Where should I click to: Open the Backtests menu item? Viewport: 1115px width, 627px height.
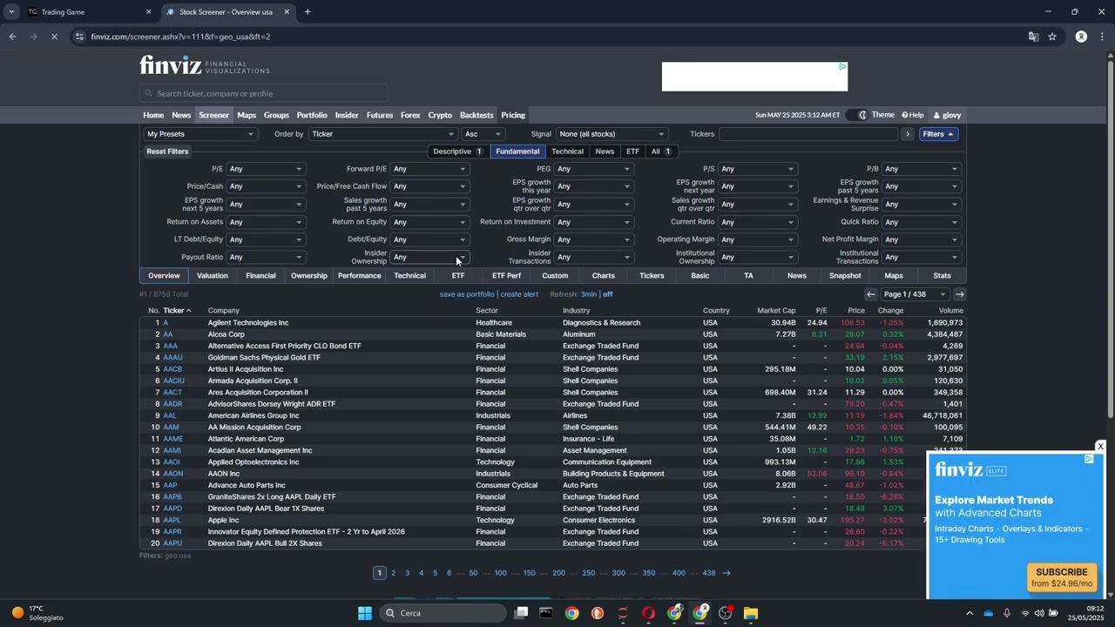(476, 115)
